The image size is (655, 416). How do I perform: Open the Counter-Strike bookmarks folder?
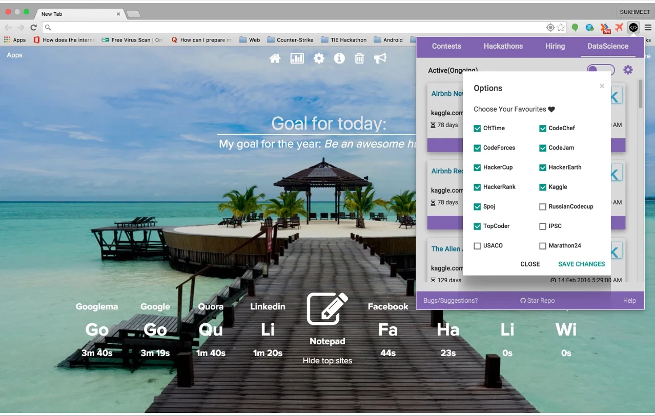tap(290, 39)
